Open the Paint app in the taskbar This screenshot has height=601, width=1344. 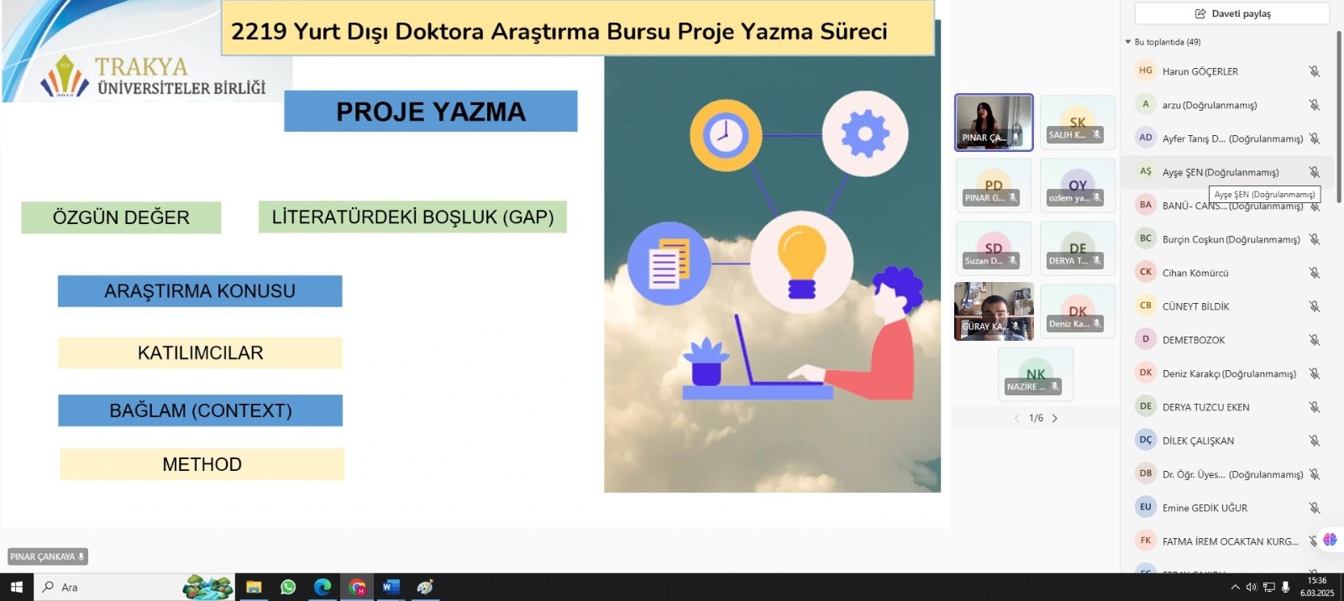(425, 587)
